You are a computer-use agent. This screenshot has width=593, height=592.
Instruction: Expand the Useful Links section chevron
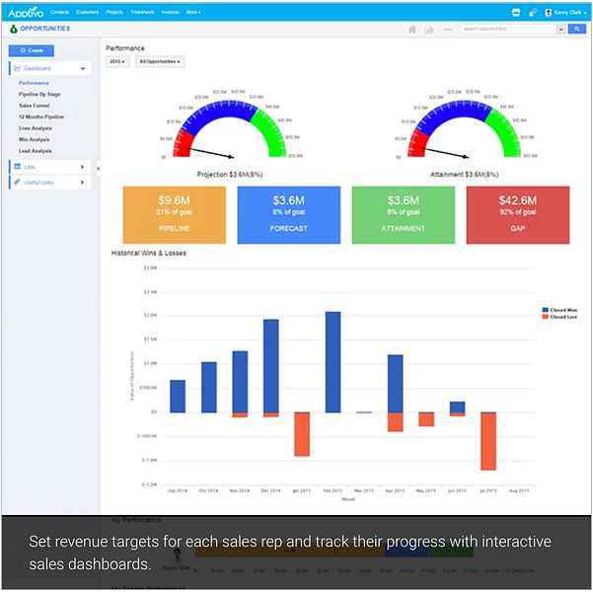[x=82, y=183]
